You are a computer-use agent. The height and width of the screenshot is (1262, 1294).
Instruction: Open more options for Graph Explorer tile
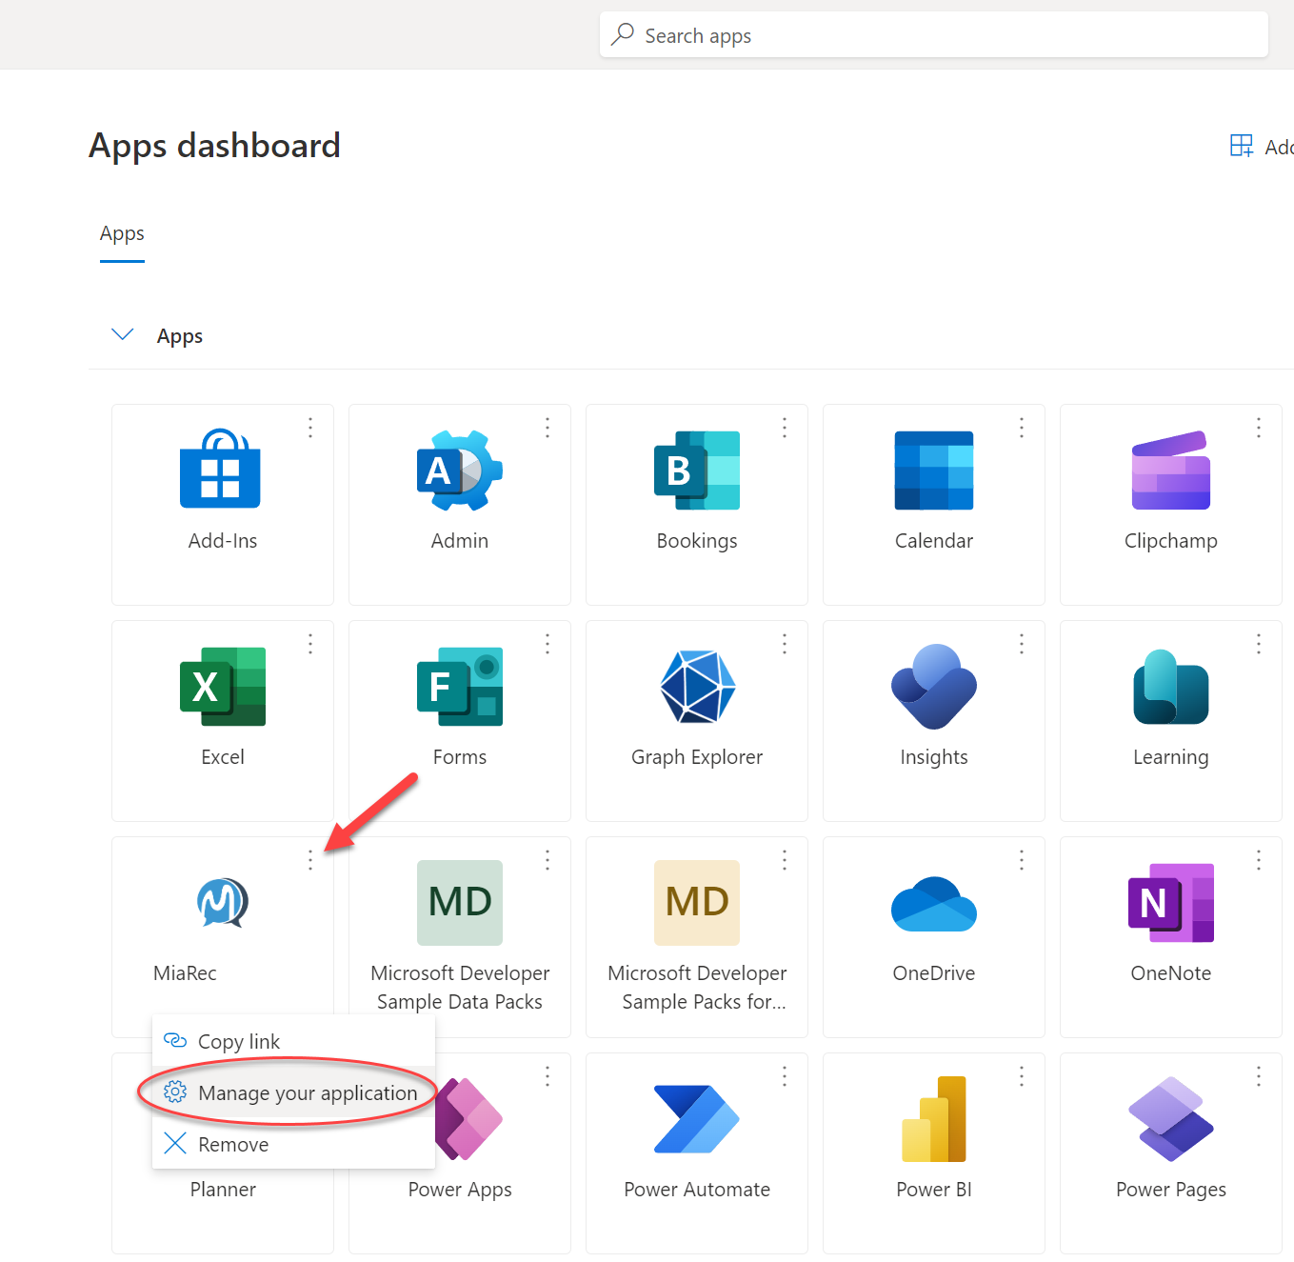pos(785,644)
